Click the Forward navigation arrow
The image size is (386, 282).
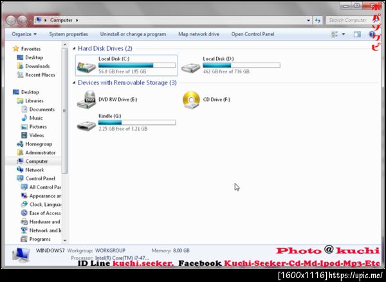pos(23,20)
